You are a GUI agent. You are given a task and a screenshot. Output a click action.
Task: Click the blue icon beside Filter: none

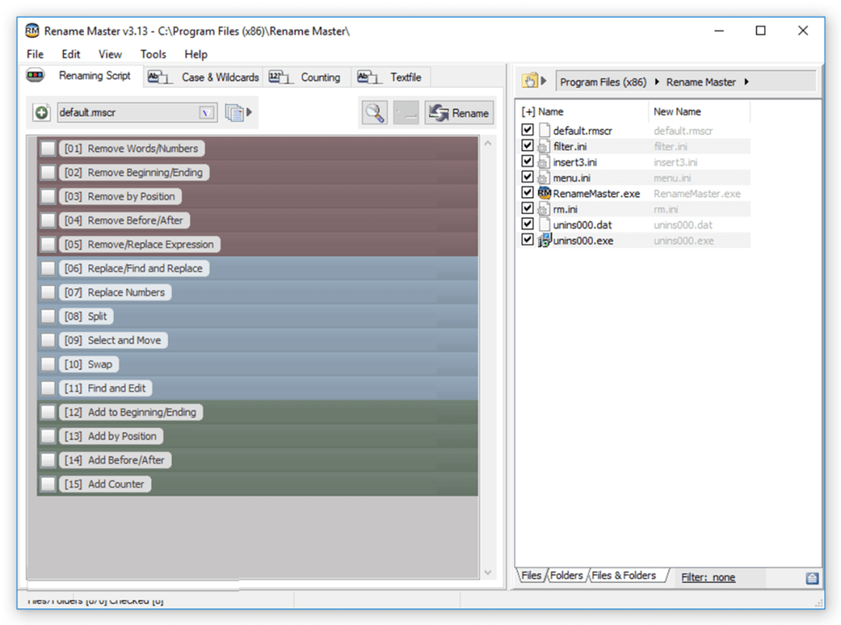tap(812, 578)
